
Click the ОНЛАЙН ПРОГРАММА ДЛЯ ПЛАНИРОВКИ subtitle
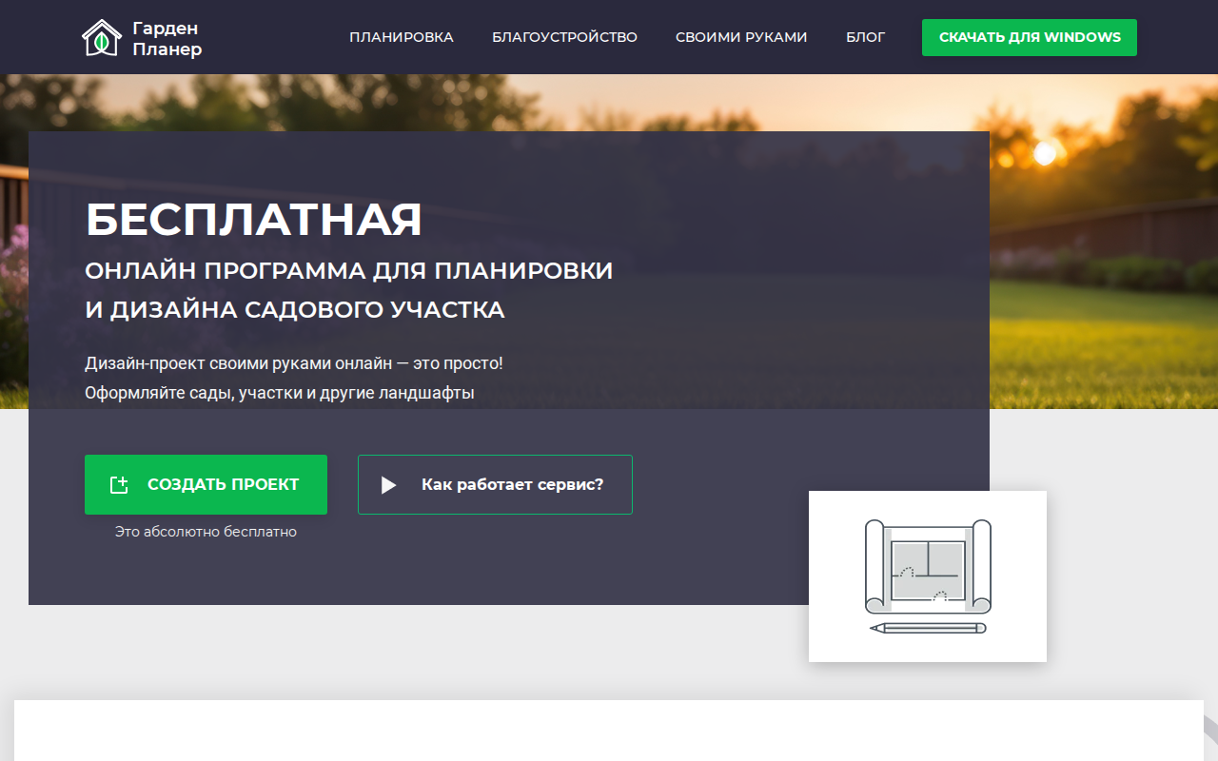(x=349, y=270)
